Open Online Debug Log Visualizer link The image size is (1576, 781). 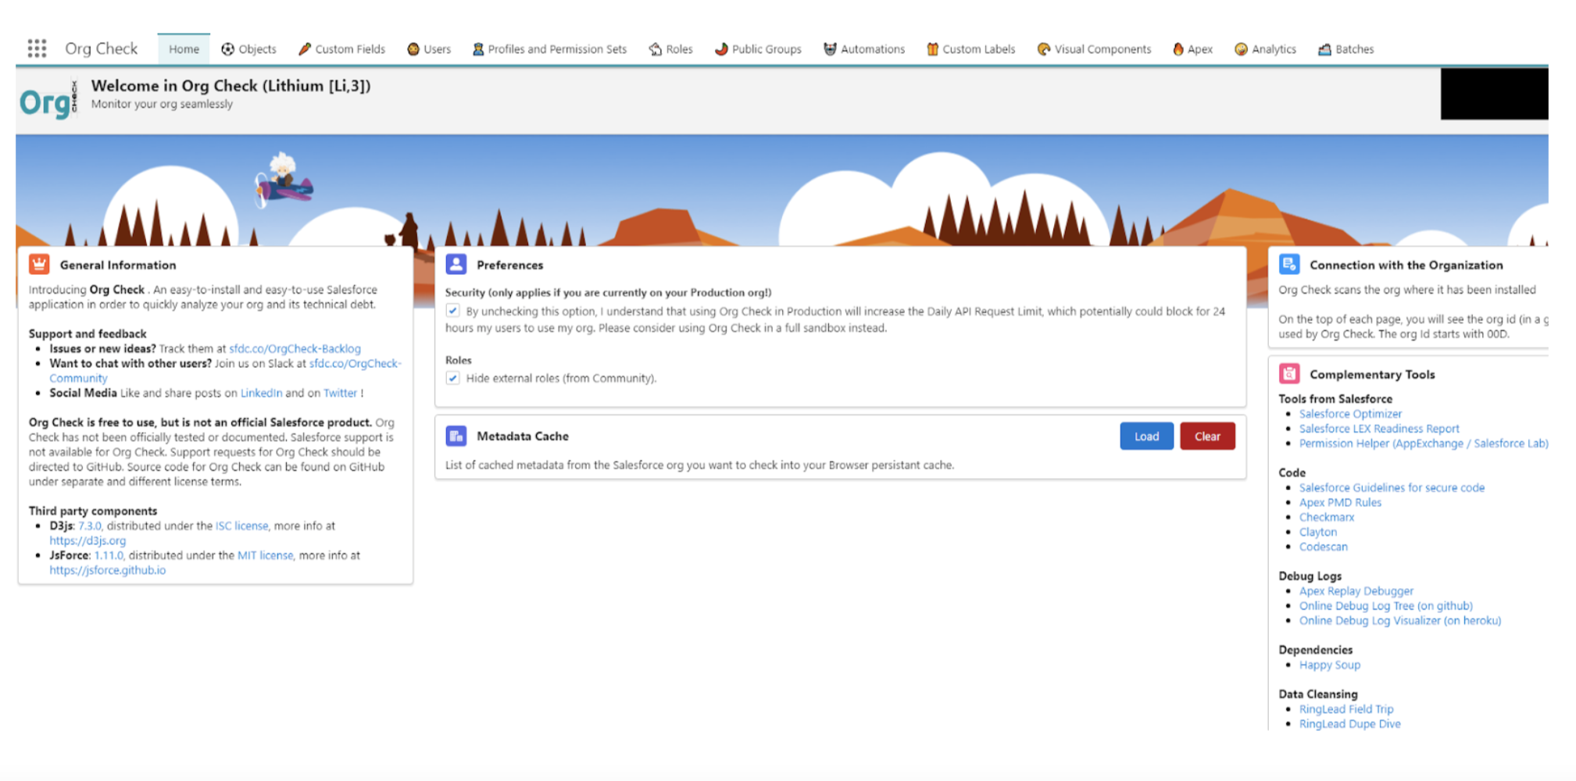[x=1400, y=621]
